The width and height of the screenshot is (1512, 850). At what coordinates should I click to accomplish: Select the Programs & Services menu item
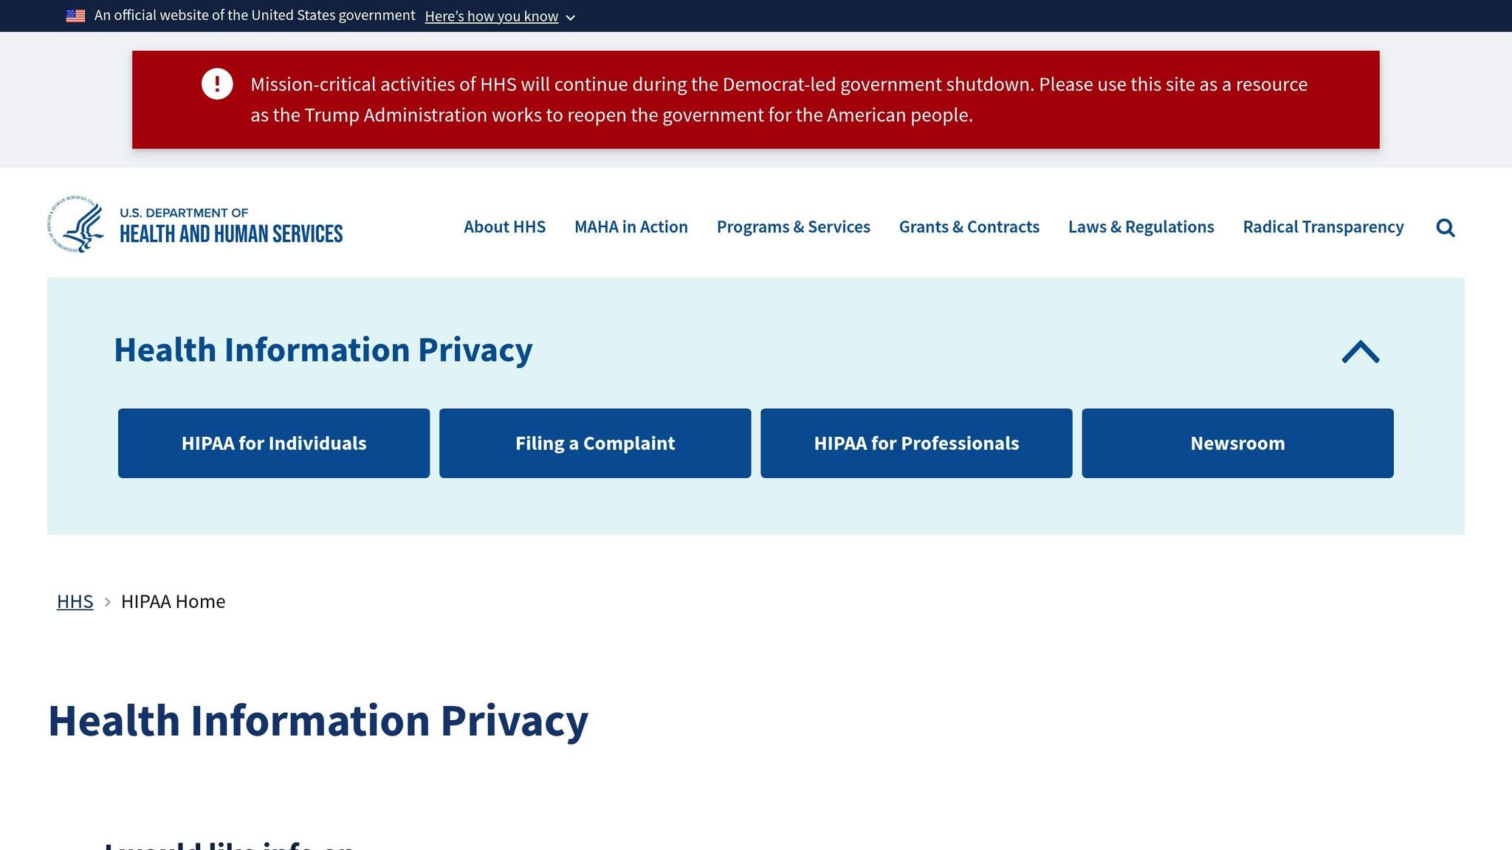tap(793, 227)
